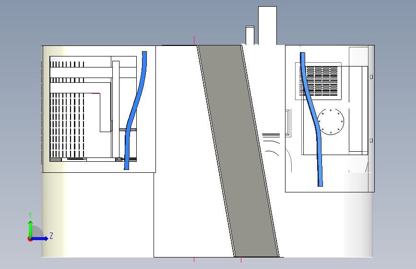Select the blue curved hose in left compartment
This screenshot has width=416, height=269.
(x=135, y=111)
